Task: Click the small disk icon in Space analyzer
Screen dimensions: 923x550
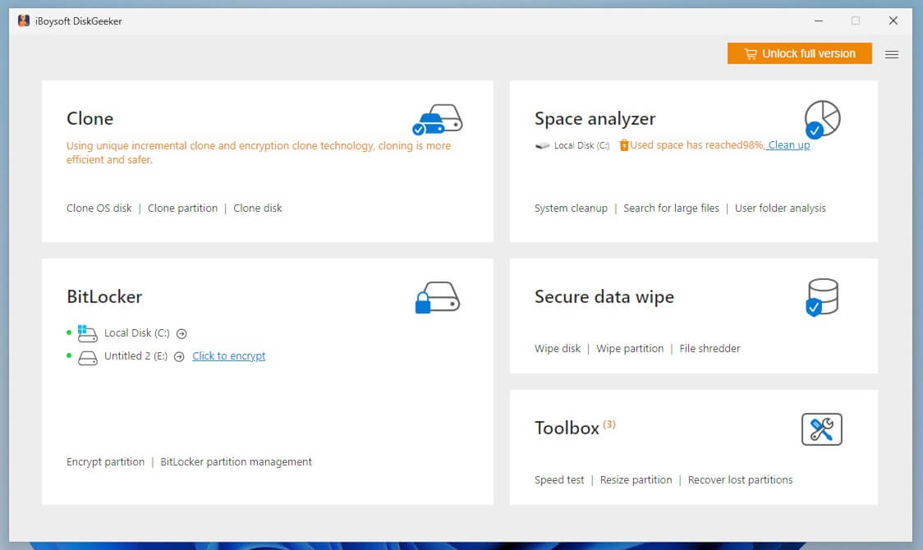Action: tap(542, 146)
